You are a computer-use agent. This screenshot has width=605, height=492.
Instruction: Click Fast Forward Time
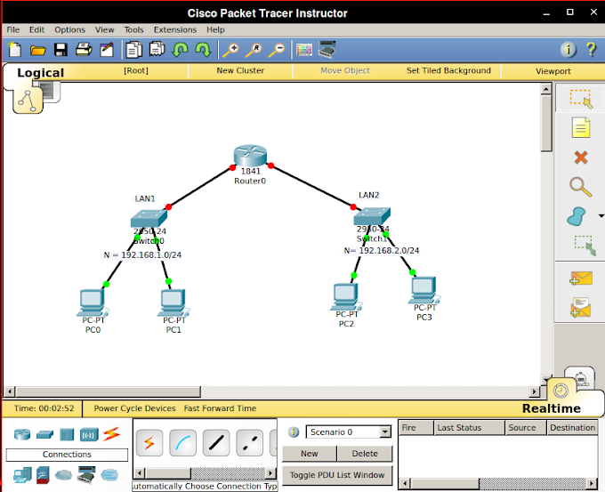click(x=220, y=408)
